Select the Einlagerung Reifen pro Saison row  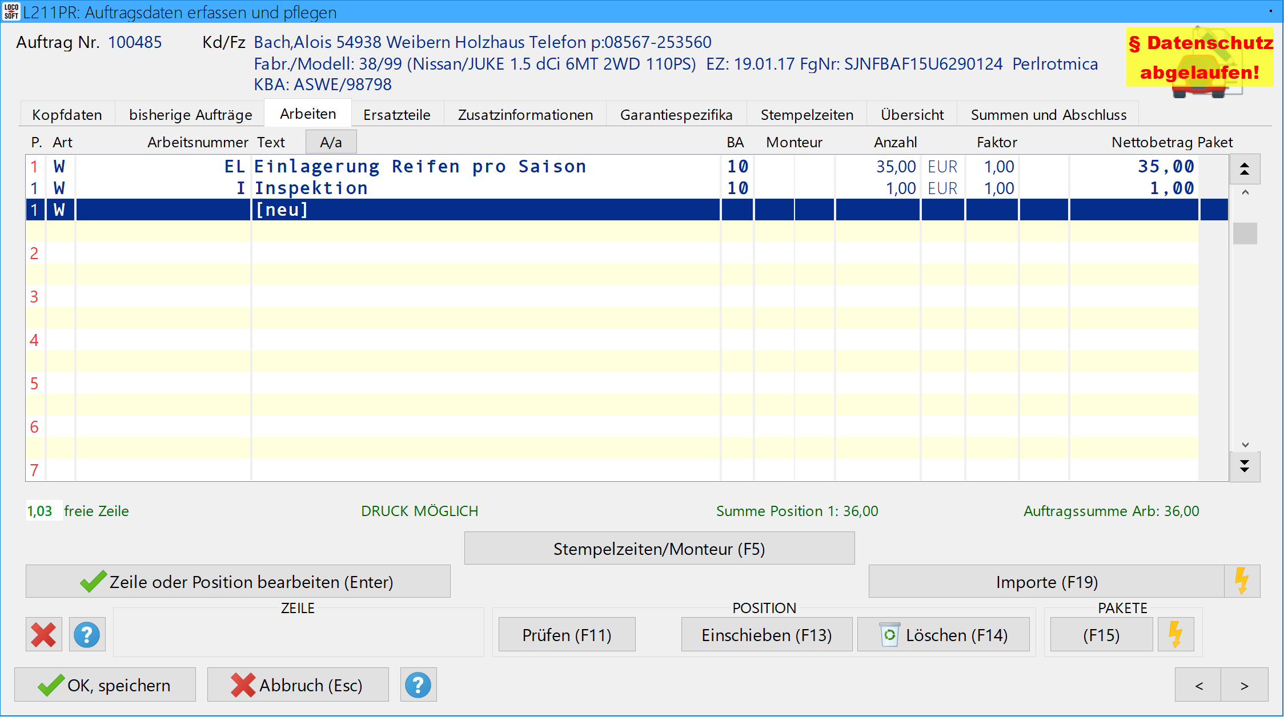pos(420,167)
